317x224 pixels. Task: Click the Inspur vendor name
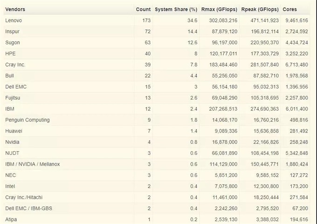coord(12,32)
